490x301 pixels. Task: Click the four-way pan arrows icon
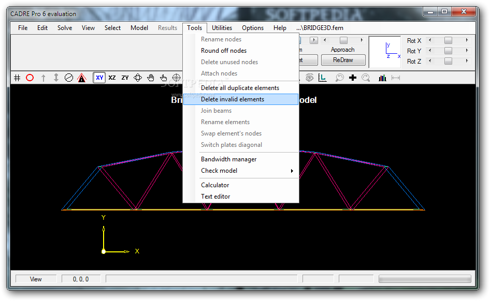pos(138,78)
